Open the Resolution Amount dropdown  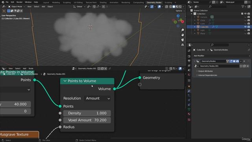(98, 98)
